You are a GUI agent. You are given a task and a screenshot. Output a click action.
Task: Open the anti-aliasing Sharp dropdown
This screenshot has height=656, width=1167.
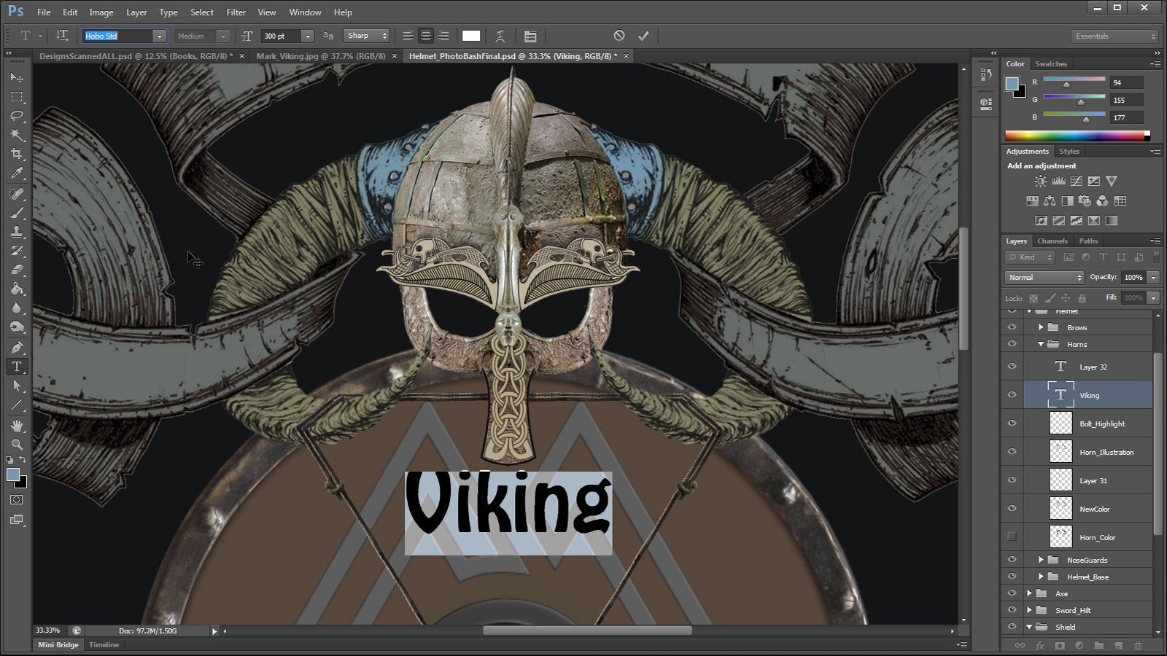coord(367,36)
